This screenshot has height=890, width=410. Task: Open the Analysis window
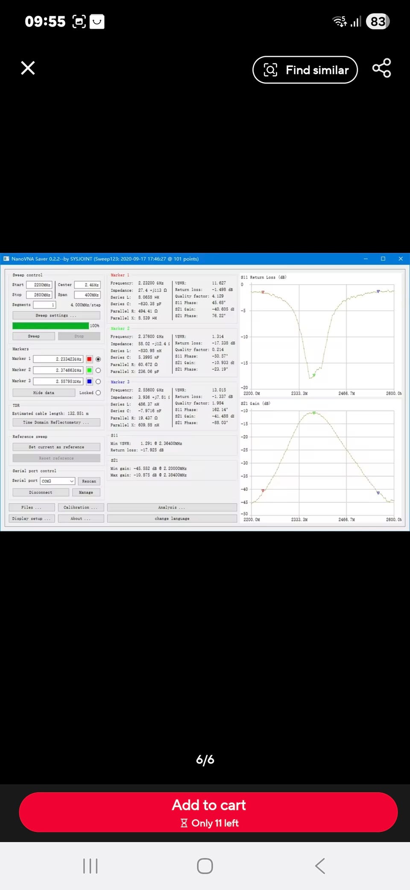172,507
